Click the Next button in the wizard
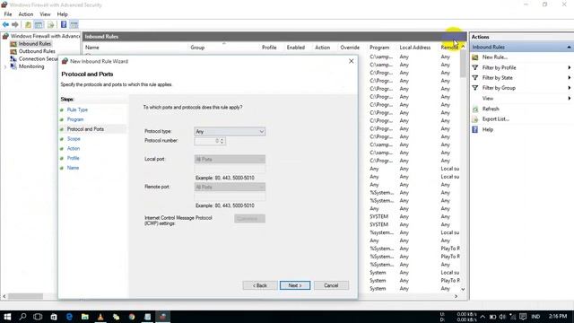Screen dimensions: 574x323 click(295, 285)
